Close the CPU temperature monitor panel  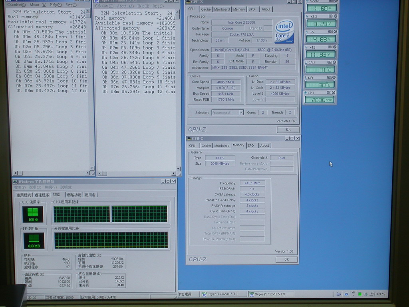click(x=334, y=62)
